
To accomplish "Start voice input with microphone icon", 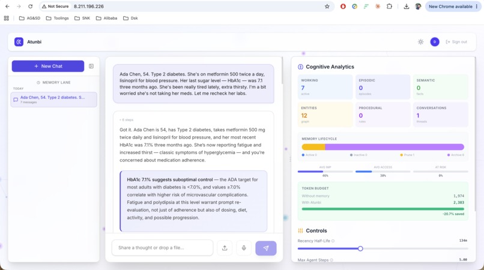I will pos(244,248).
